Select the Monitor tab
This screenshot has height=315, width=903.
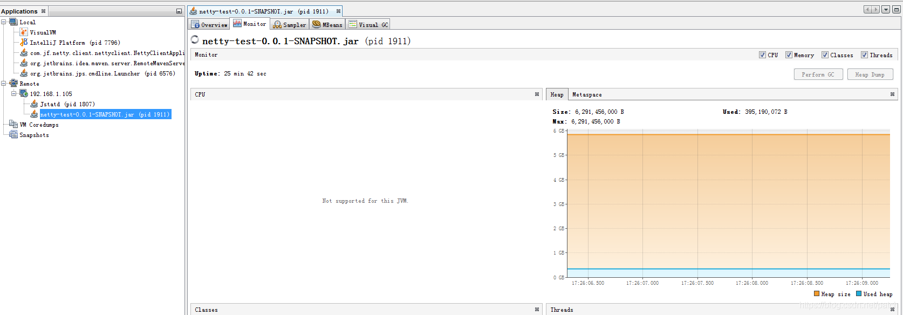pyautogui.click(x=250, y=24)
